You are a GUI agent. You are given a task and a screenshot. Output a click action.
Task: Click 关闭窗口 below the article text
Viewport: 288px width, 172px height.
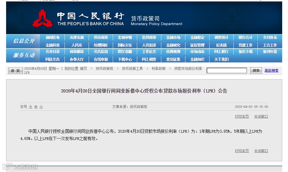(261, 151)
